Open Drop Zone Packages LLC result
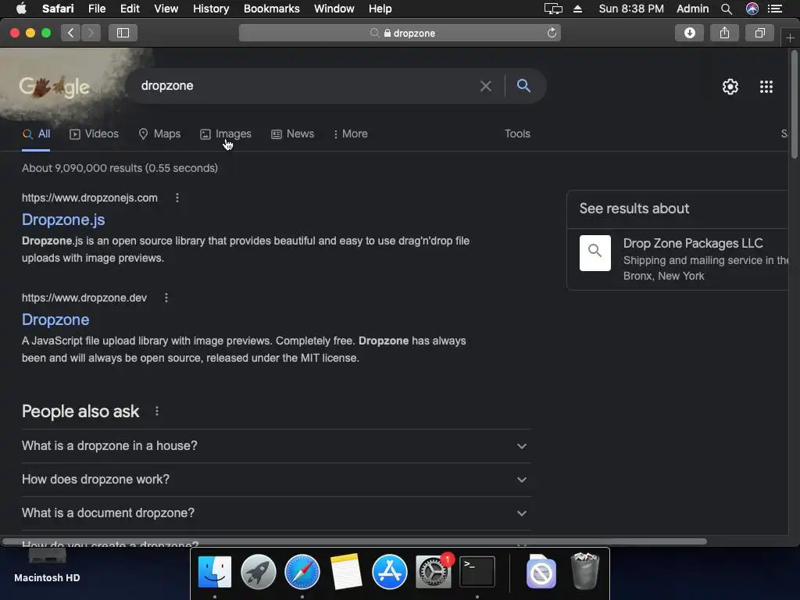 pyautogui.click(x=693, y=244)
